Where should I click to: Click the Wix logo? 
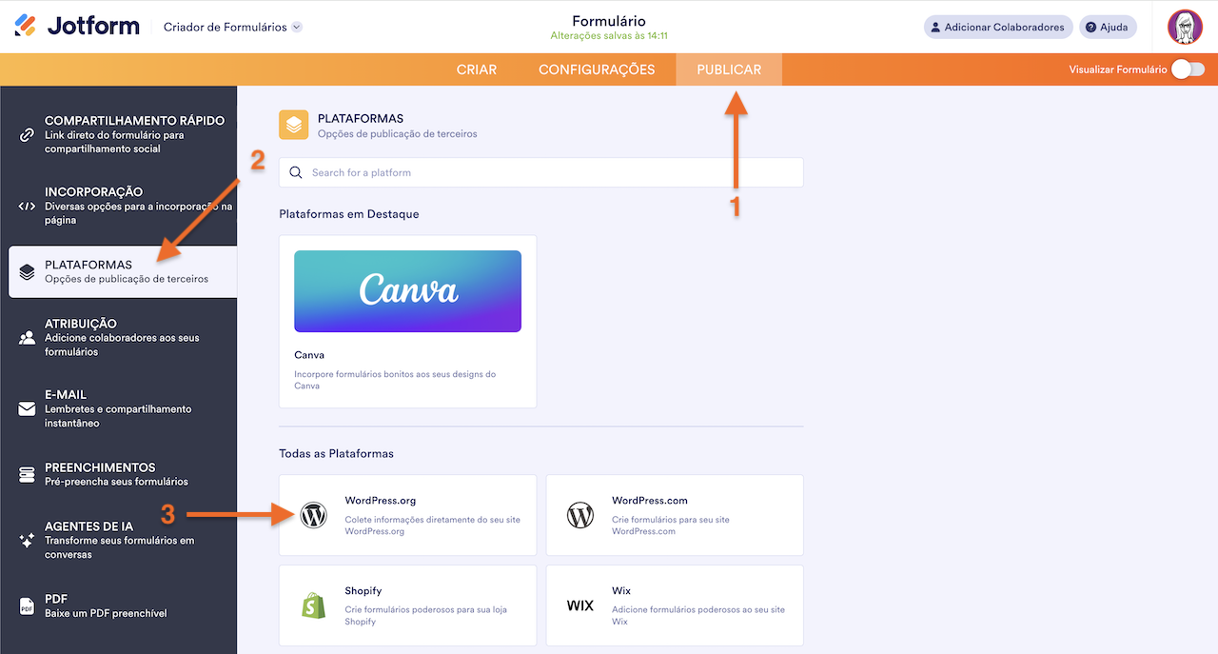581,604
